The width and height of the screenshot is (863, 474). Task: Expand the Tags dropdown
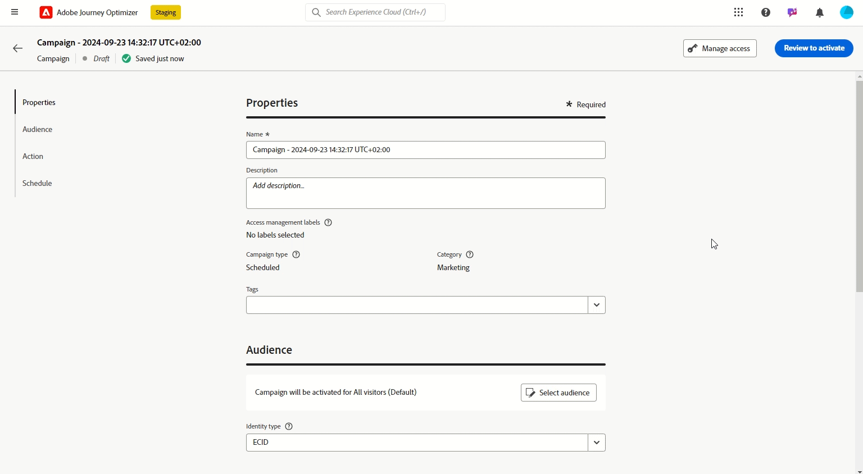pos(596,305)
